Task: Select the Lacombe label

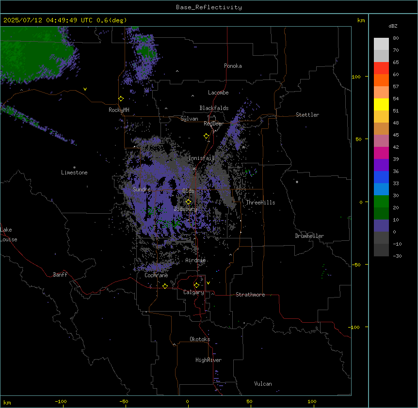Action: [218, 93]
